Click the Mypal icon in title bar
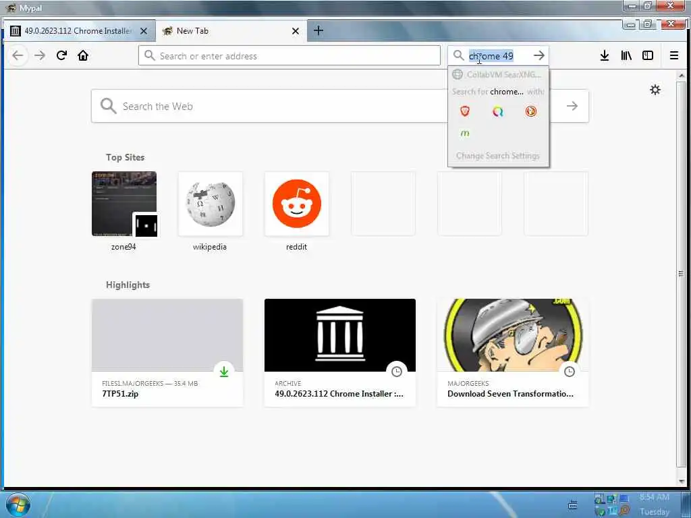The width and height of the screenshot is (691, 518). (11, 8)
